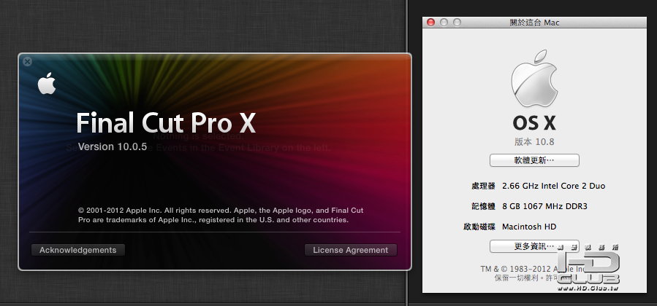
Task: Open Acknowledgements in Final Cut Pro about box
Action: [x=78, y=250]
